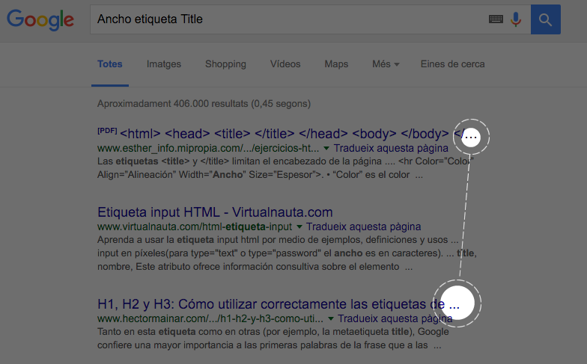
Task: Switch to the Imatges tab
Action: click(164, 64)
